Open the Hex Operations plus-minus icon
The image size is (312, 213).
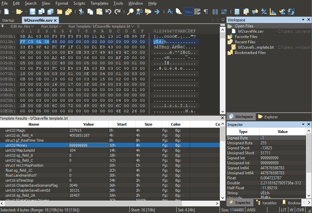click(x=264, y=12)
